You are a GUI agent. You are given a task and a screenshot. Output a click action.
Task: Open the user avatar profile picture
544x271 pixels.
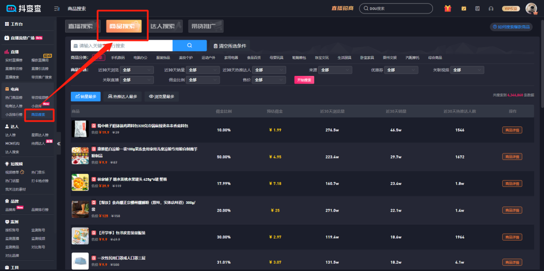(x=531, y=8)
